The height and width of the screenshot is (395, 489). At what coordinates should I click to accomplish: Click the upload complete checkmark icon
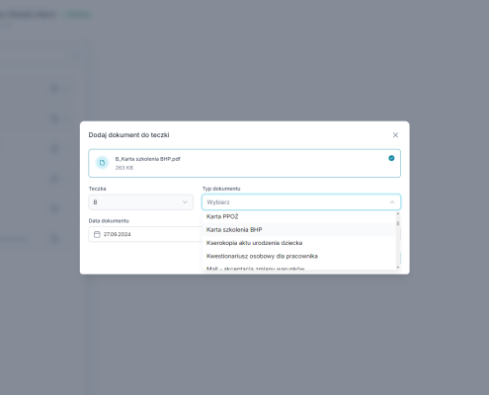391,158
